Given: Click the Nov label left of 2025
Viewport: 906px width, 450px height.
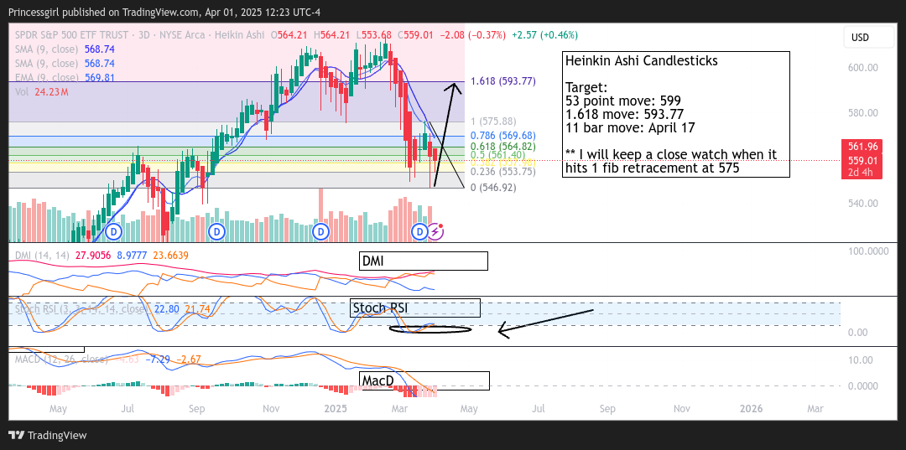Looking at the screenshot, I should (272, 409).
